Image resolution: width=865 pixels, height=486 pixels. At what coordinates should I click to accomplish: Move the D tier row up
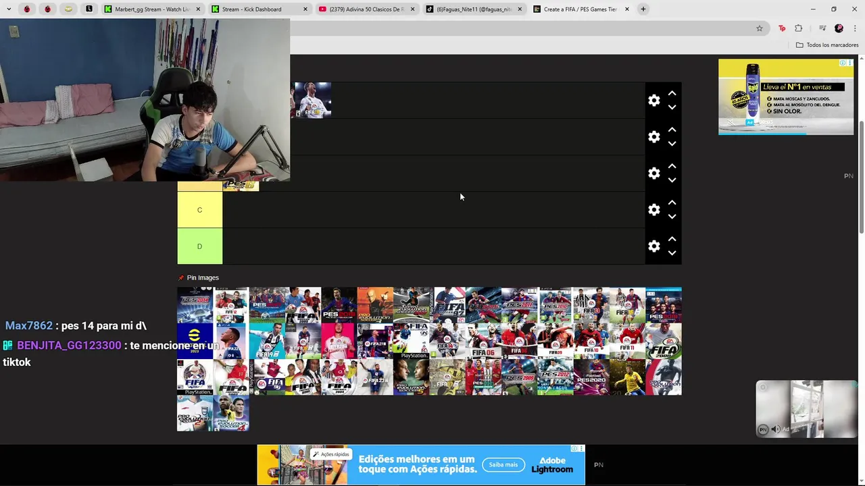(x=672, y=239)
